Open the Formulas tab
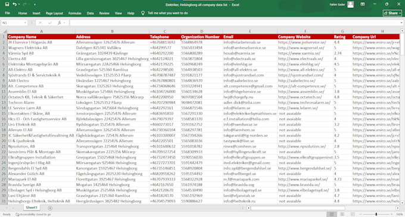Viewport: 405px width, 217px height. click(x=75, y=13)
